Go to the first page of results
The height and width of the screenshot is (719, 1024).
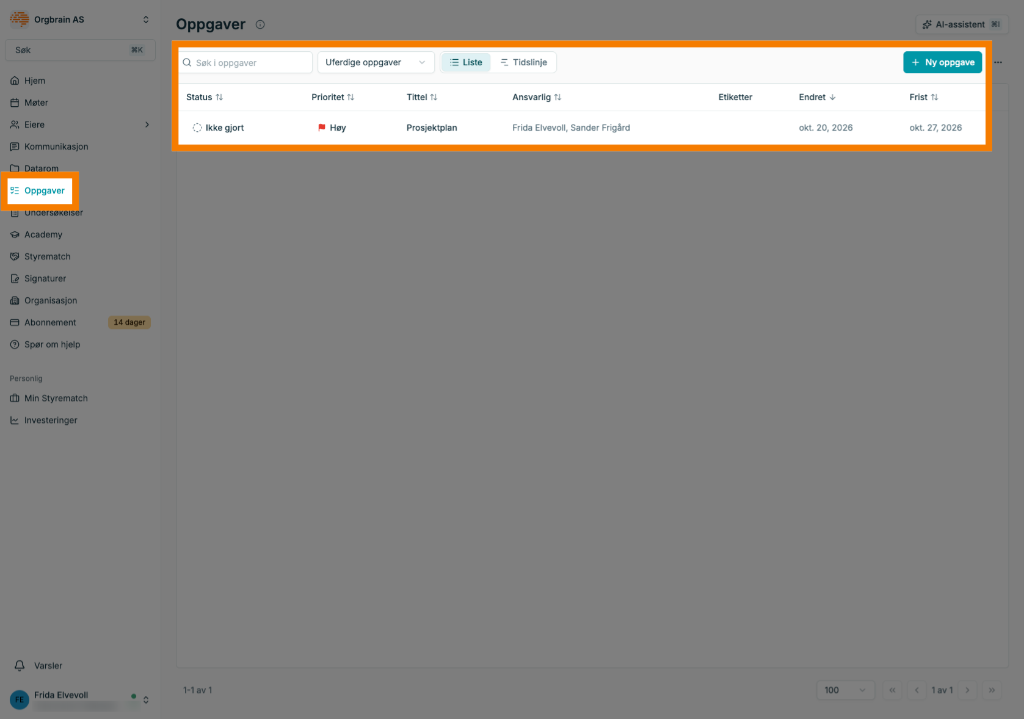click(892, 690)
